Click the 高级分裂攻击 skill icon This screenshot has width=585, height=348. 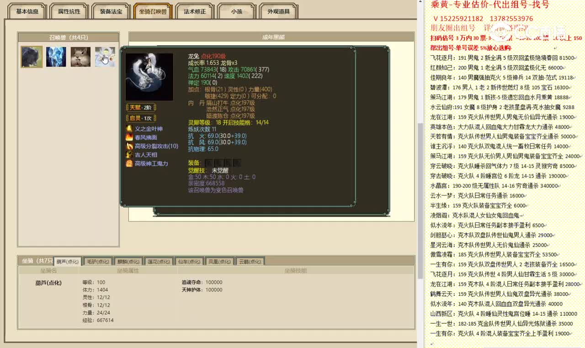129,146
